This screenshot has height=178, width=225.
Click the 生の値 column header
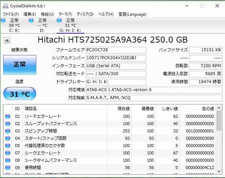(x=198, y=109)
